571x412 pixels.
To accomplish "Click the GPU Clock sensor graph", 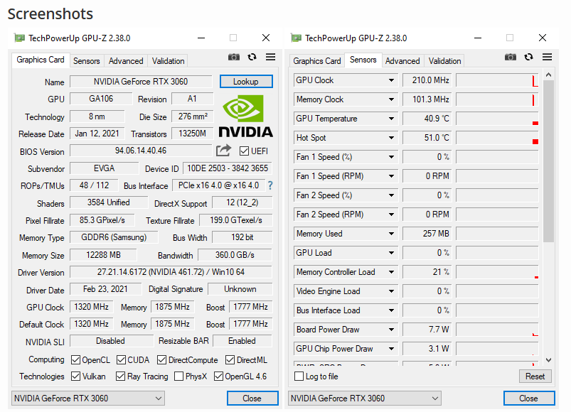I will tap(497, 80).
